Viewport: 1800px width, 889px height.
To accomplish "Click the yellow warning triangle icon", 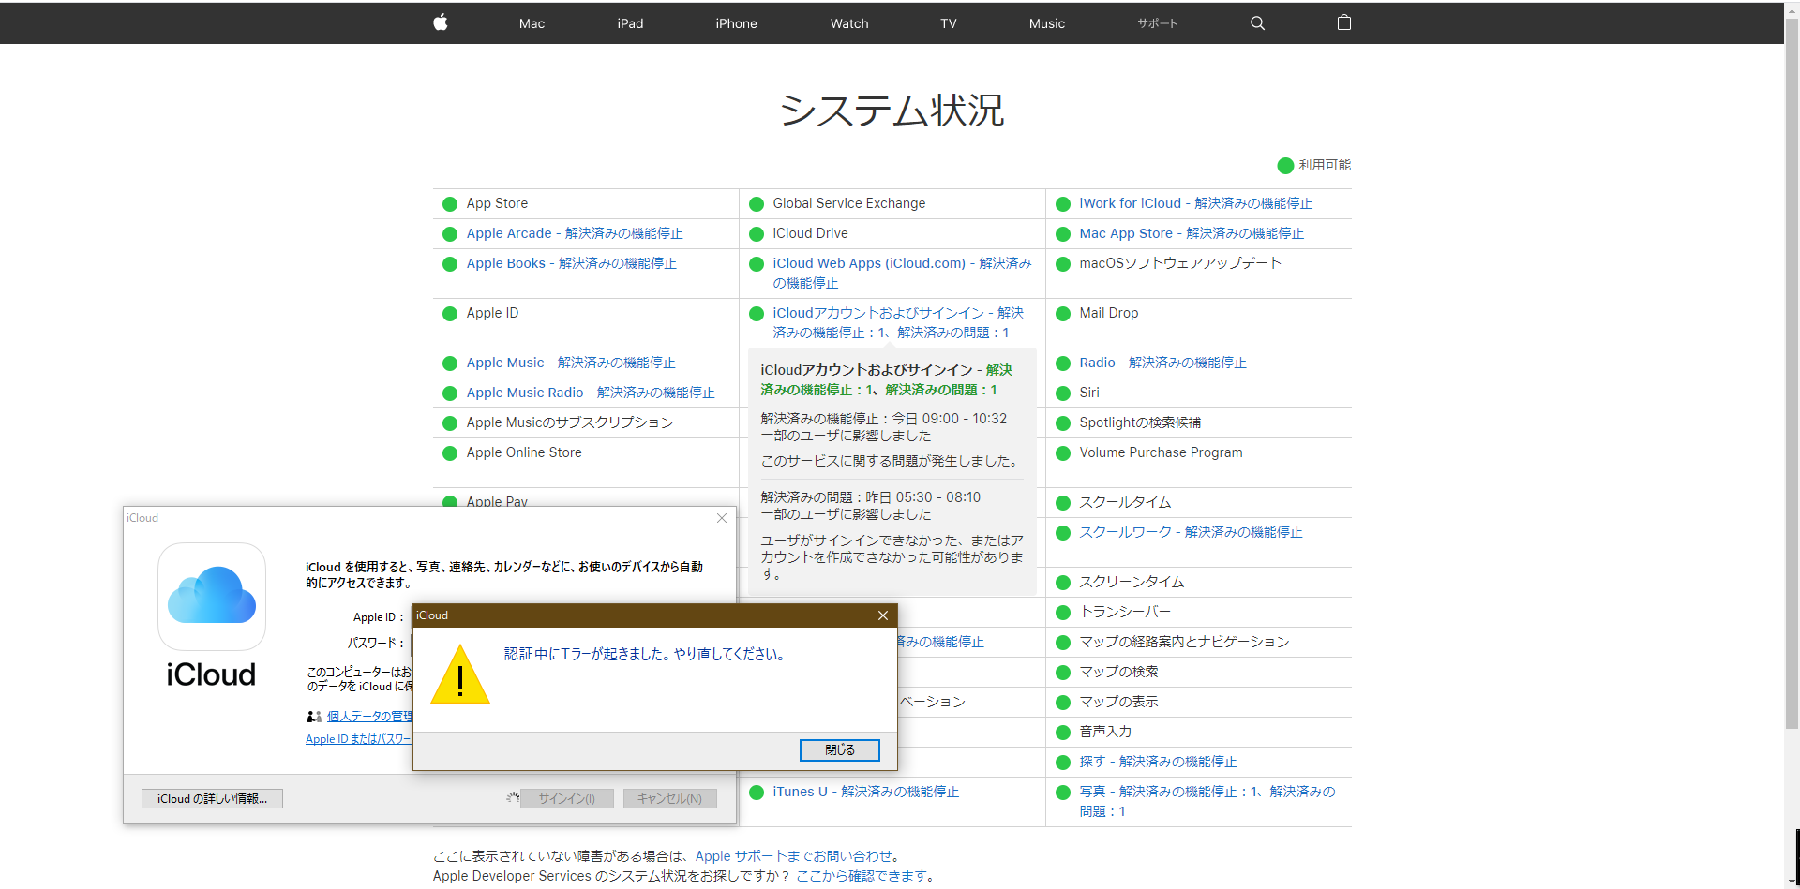I will [x=460, y=675].
